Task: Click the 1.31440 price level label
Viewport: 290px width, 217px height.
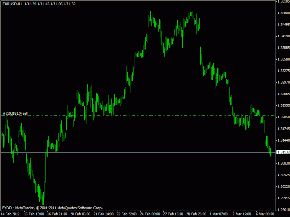Action: click(x=284, y=140)
